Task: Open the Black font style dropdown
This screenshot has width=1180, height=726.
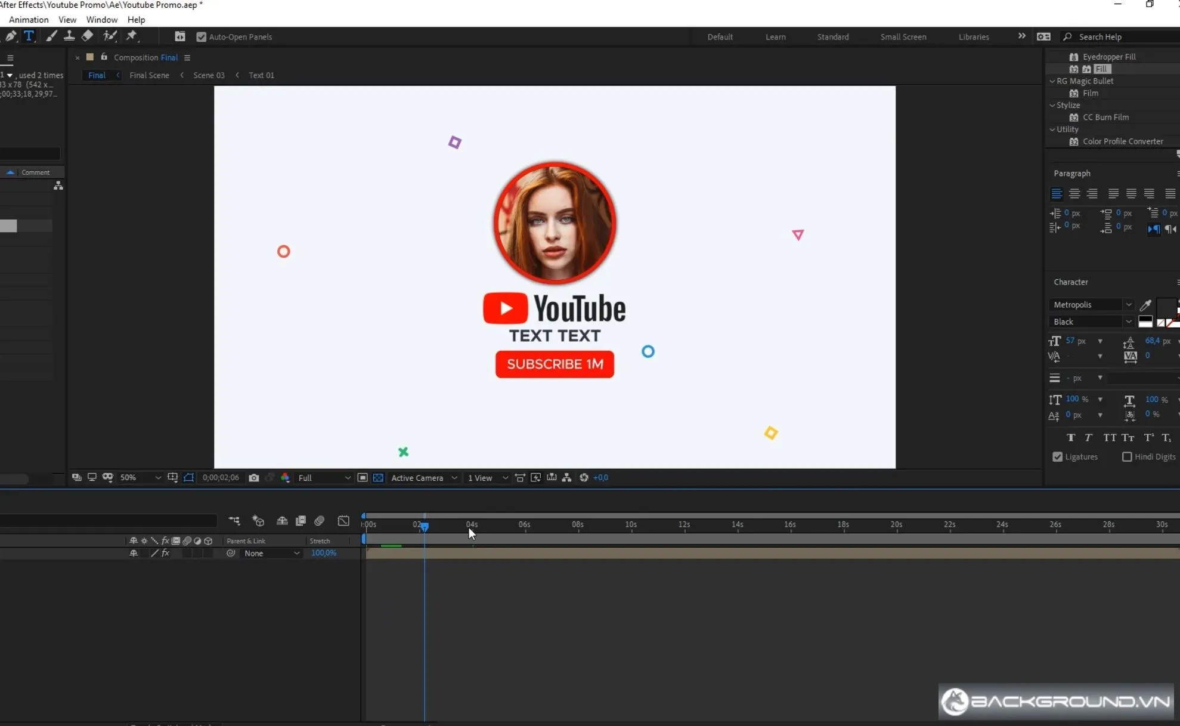Action: (x=1091, y=322)
